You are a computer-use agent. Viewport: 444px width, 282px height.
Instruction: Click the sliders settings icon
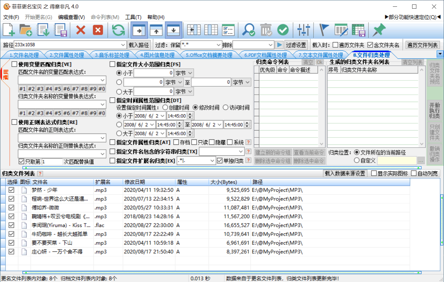coord(303,30)
